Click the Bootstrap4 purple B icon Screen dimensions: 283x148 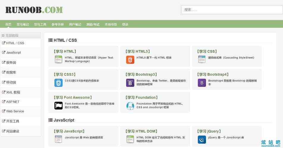pos(202,83)
